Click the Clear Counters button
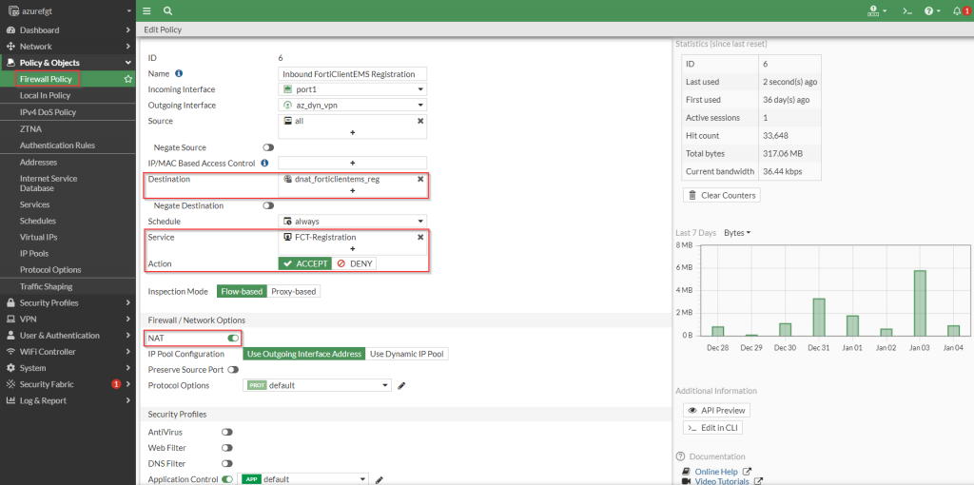The width and height of the screenshot is (974, 485). tap(722, 195)
